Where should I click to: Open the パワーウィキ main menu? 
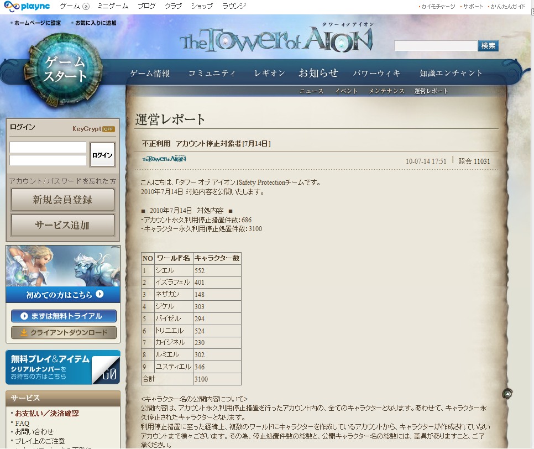click(x=376, y=73)
